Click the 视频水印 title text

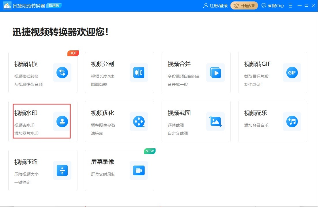tap(26, 113)
